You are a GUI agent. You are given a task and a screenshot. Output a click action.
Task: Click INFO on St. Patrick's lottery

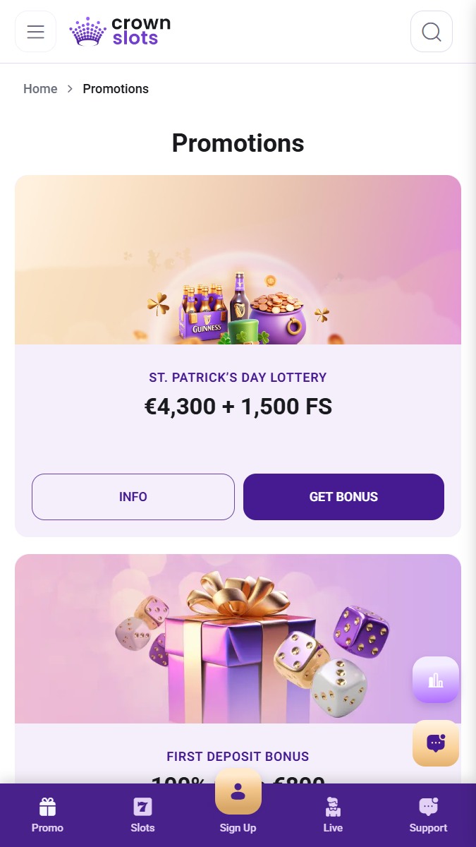click(133, 497)
